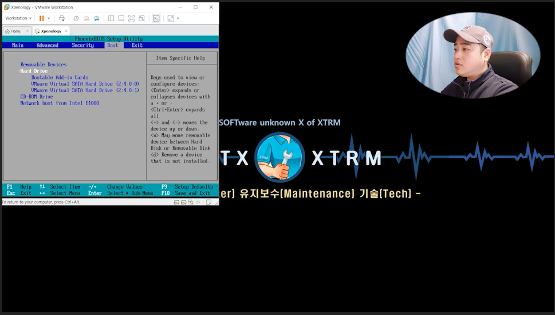Toggle the library sidebar panel icon
This screenshot has height=315, width=555.
111,18
